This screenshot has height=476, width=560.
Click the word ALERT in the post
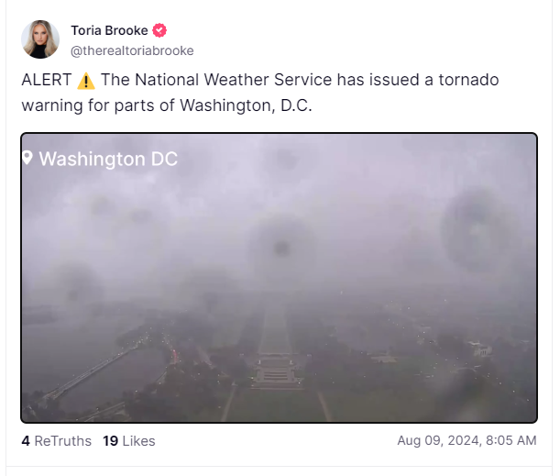click(47, 80)
